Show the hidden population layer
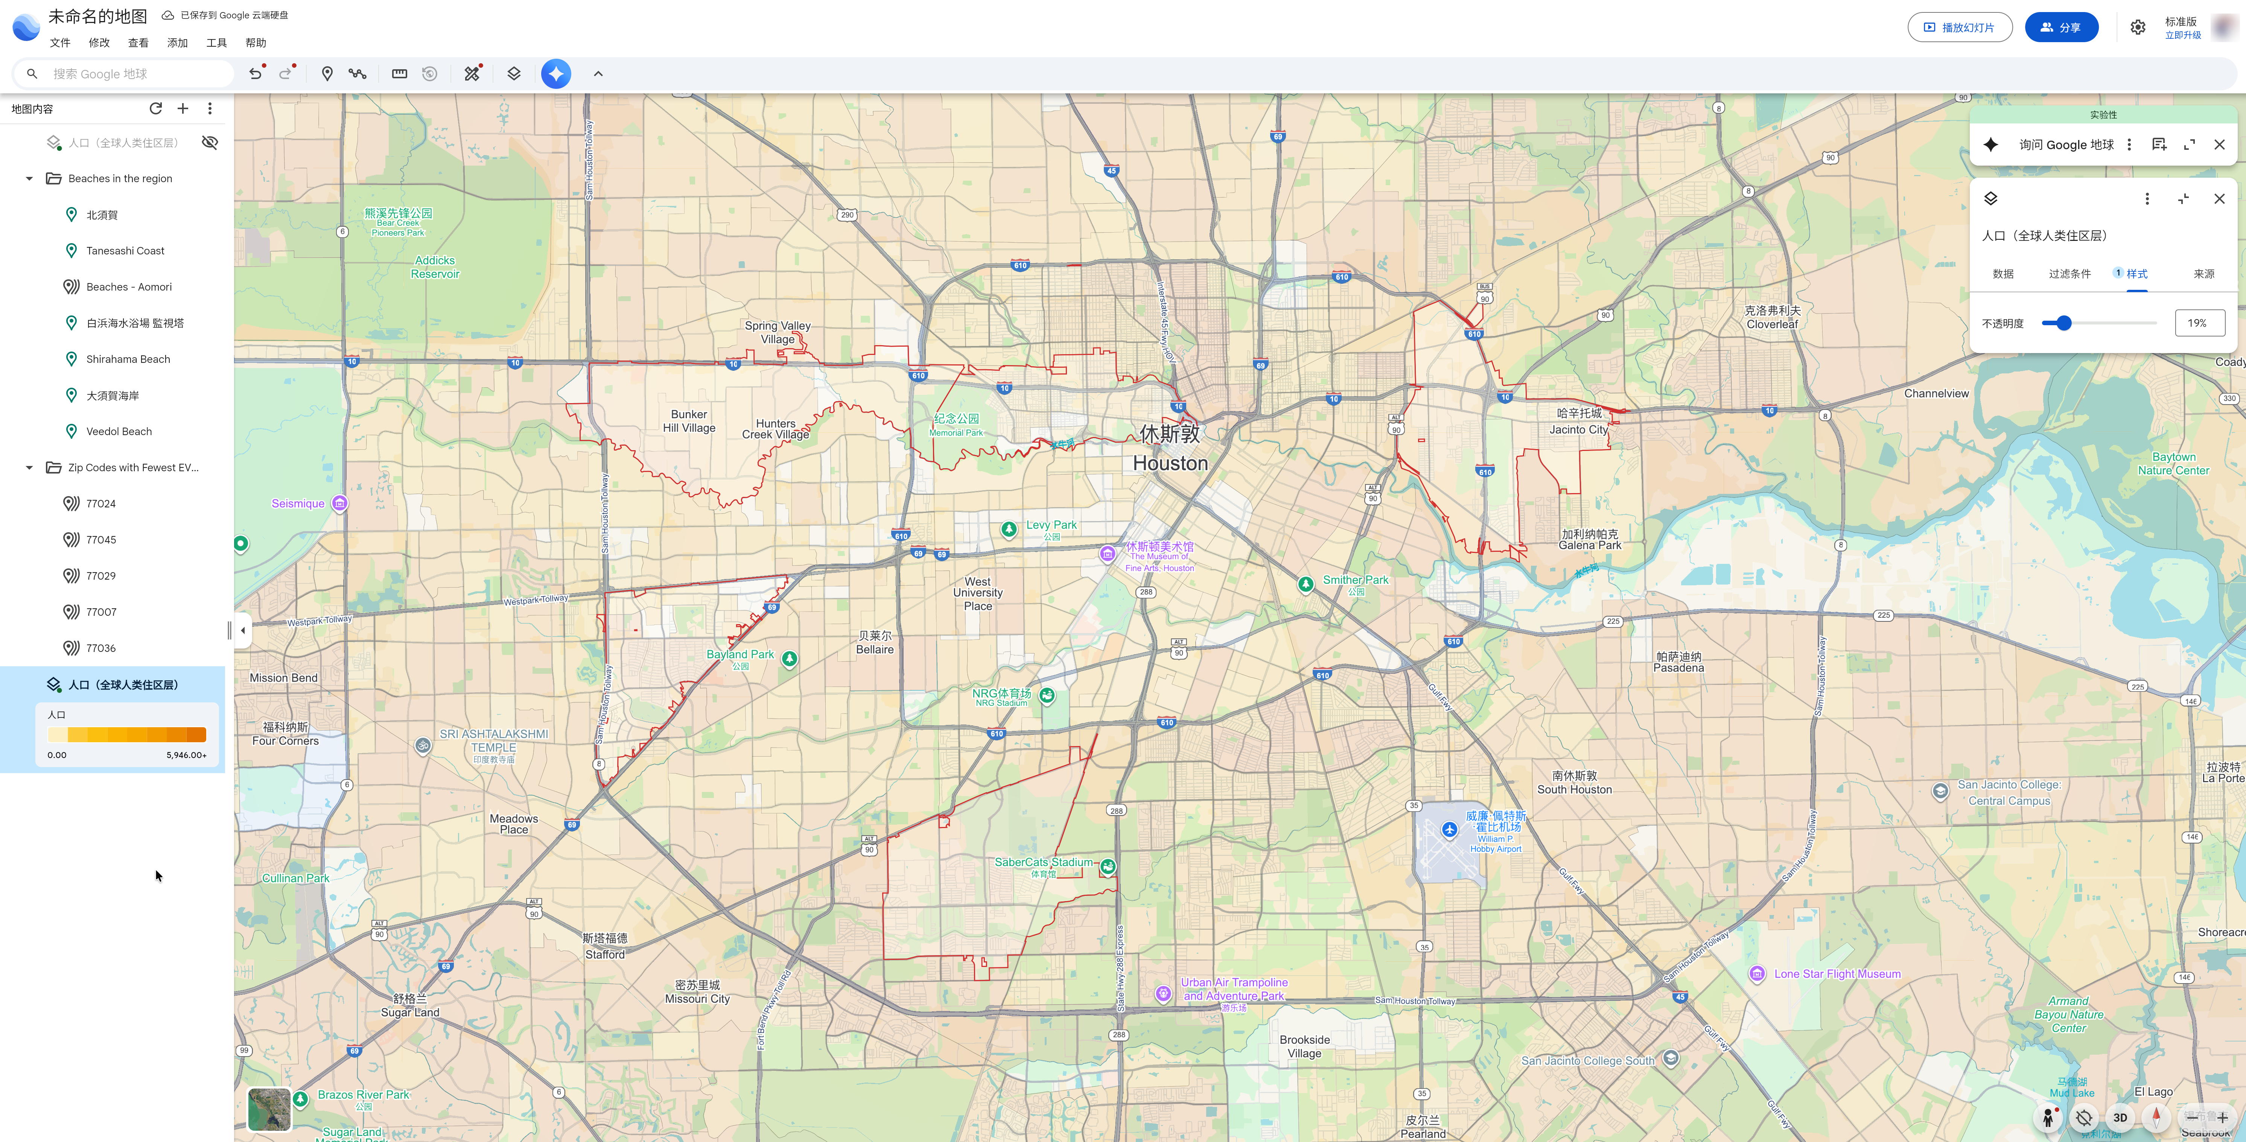This screenshot has height=1142, width=2246. [210, 143]
